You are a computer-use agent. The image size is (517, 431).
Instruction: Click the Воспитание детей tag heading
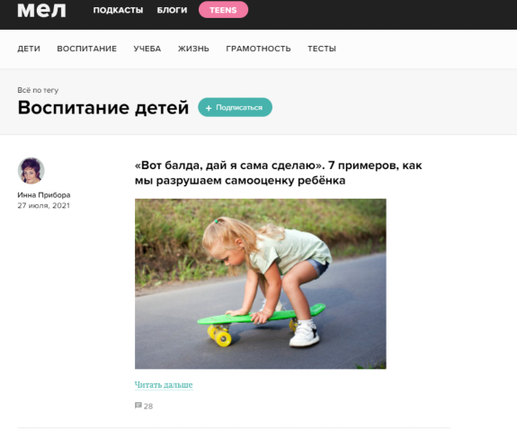pos(103,108)
